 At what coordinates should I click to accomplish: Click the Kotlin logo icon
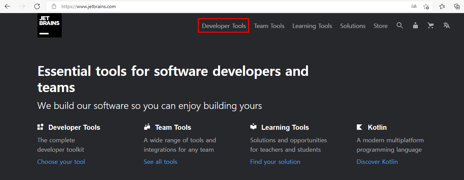tap(360, 127)
